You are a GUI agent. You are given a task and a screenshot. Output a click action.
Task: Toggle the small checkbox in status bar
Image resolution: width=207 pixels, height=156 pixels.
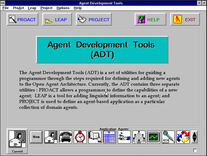[195, 151]
